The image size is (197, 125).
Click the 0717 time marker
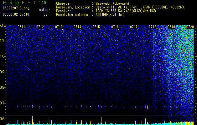pos(134,27)
